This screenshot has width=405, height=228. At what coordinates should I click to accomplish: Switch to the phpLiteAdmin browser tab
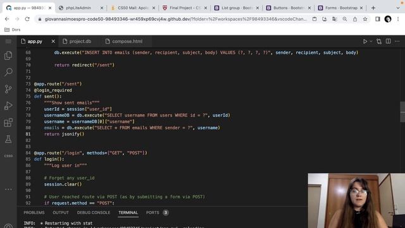78,8
